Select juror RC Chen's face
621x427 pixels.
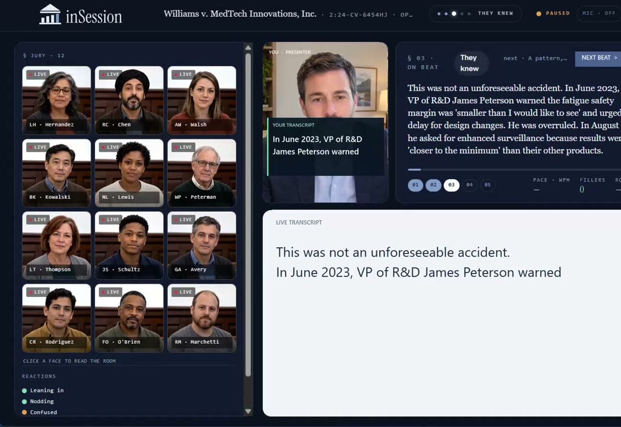click(x=129, y=100)
